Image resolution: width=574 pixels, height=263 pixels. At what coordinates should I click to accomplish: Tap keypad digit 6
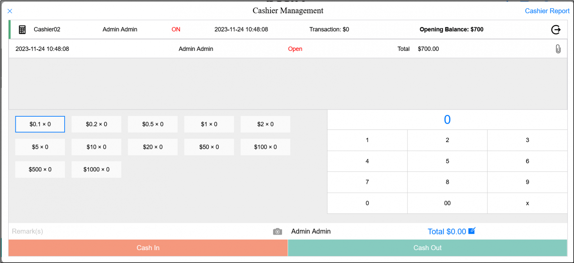527,161
